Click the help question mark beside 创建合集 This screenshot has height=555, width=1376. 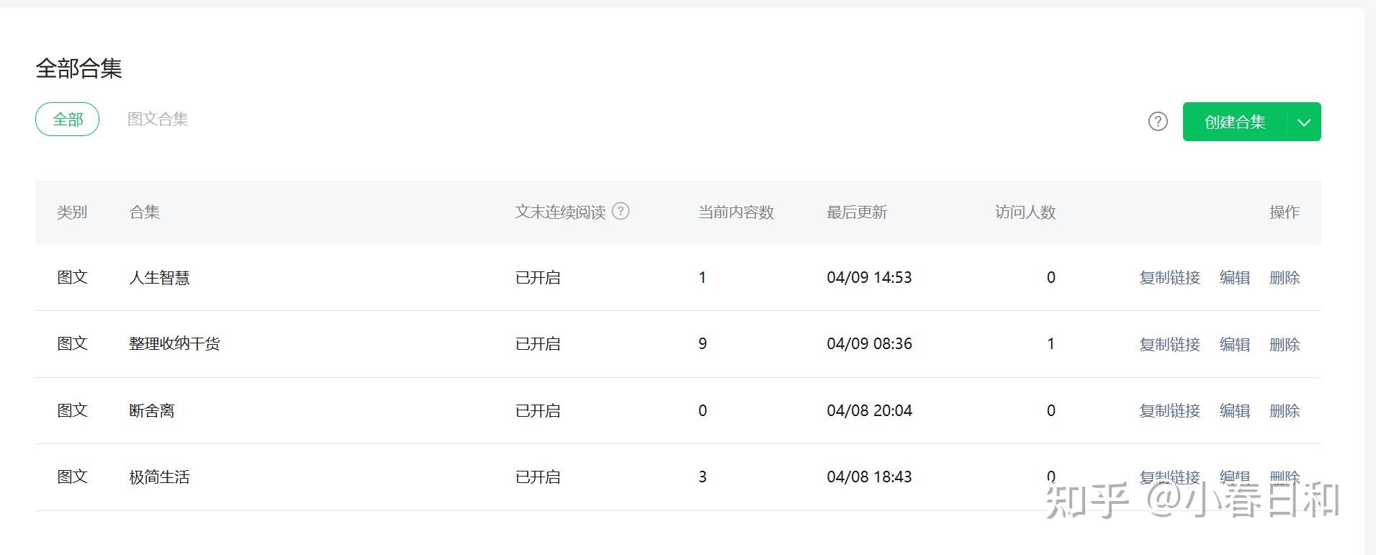point(1158,122)
